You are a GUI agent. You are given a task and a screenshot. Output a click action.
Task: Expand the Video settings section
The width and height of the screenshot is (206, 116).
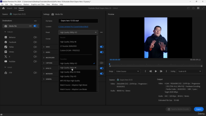[x=44, y=47]
